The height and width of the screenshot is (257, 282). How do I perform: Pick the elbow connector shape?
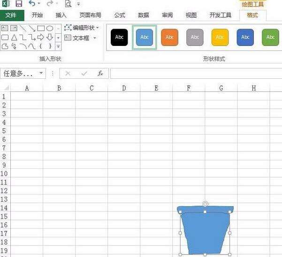23,38
